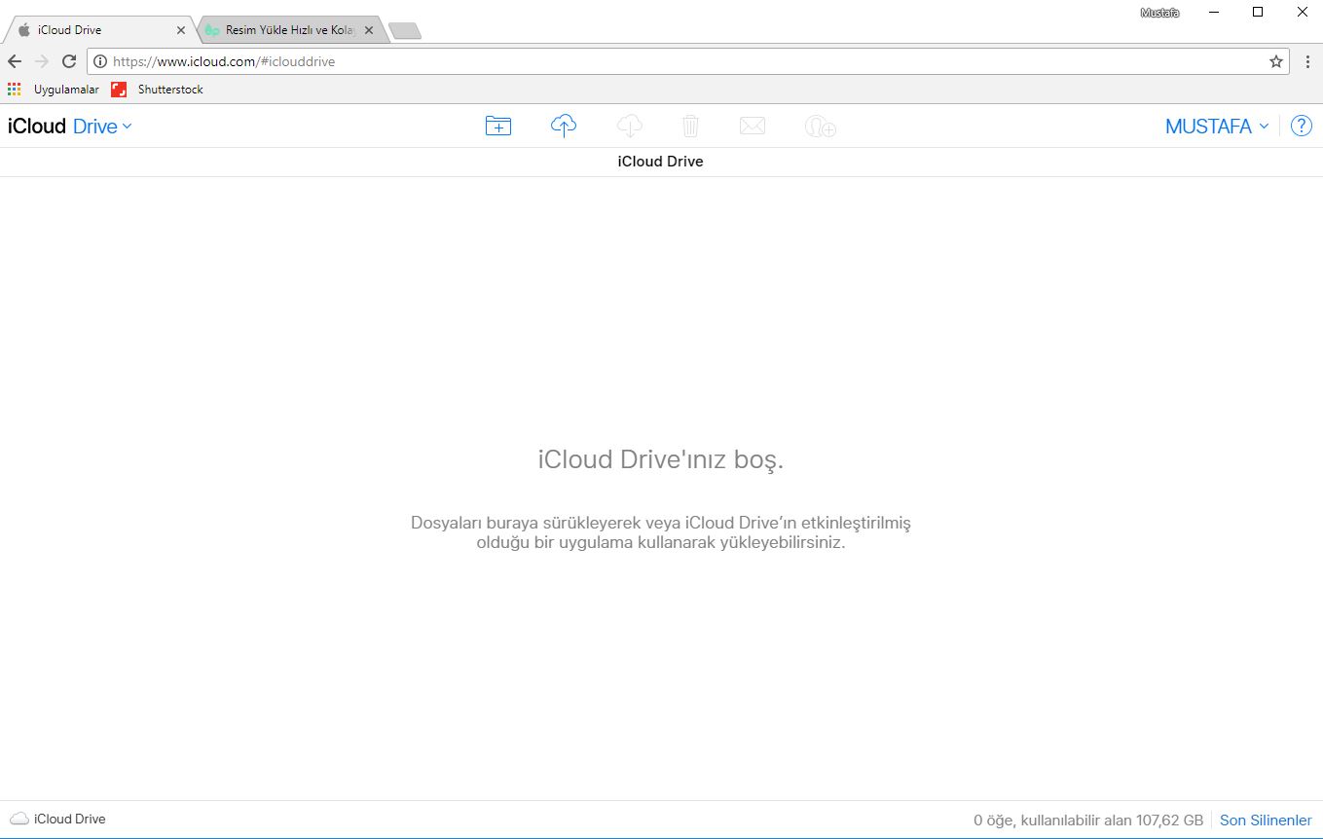The image size is (1323, 839).
Task: Open the Chrome three-dot menu
Action: (x=1307, y=61)
